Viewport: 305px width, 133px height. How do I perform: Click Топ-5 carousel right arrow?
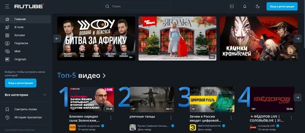[x=298, y=98]
